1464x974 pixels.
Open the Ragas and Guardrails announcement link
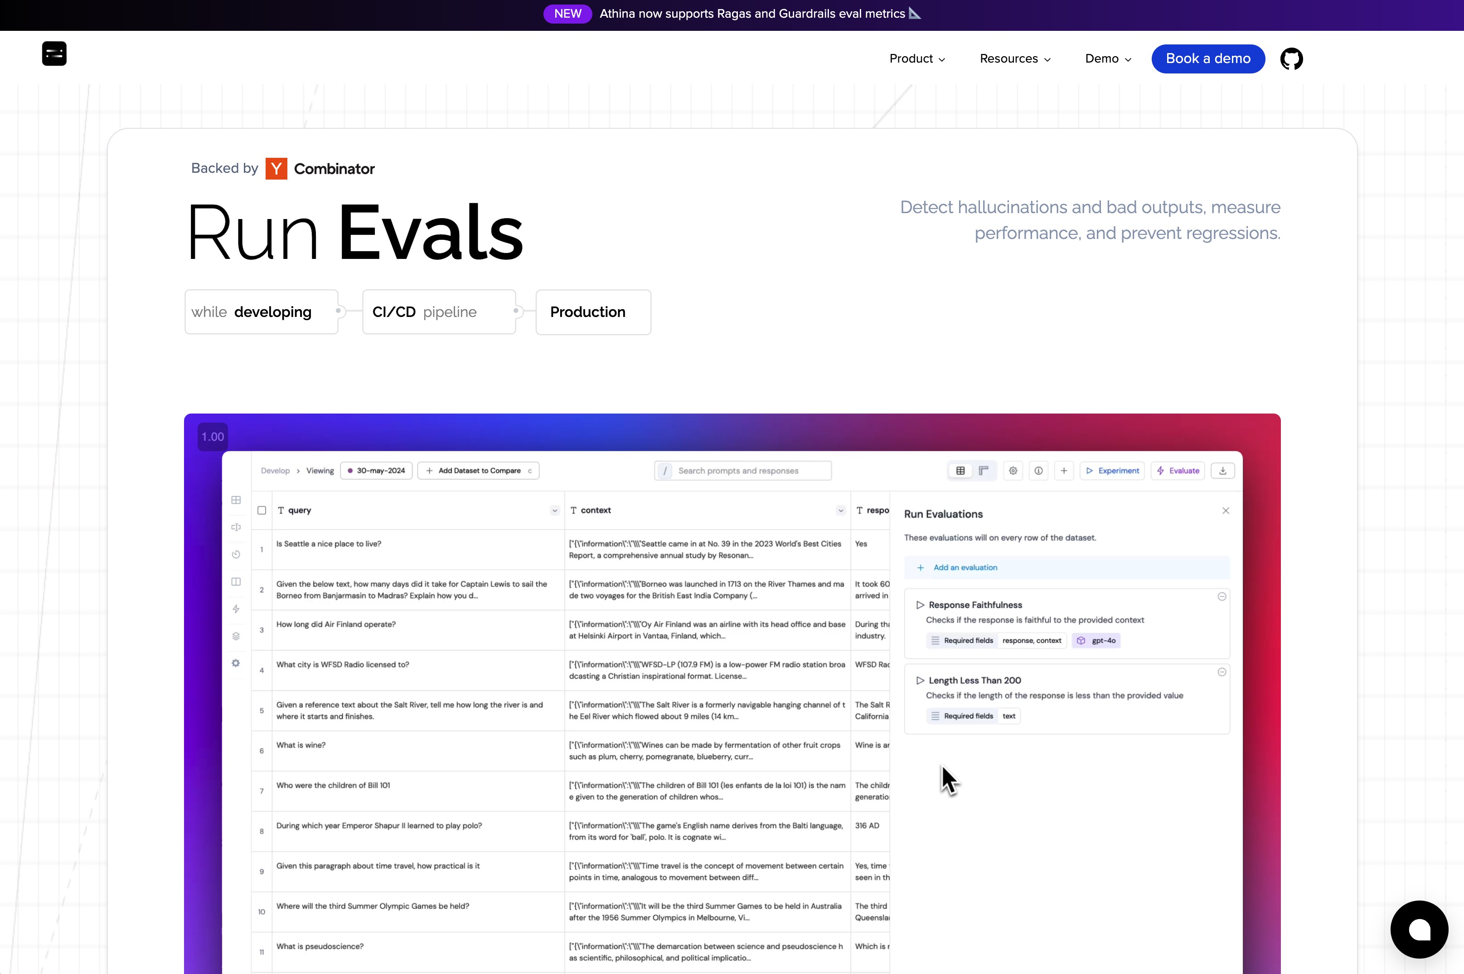point(752,14)
